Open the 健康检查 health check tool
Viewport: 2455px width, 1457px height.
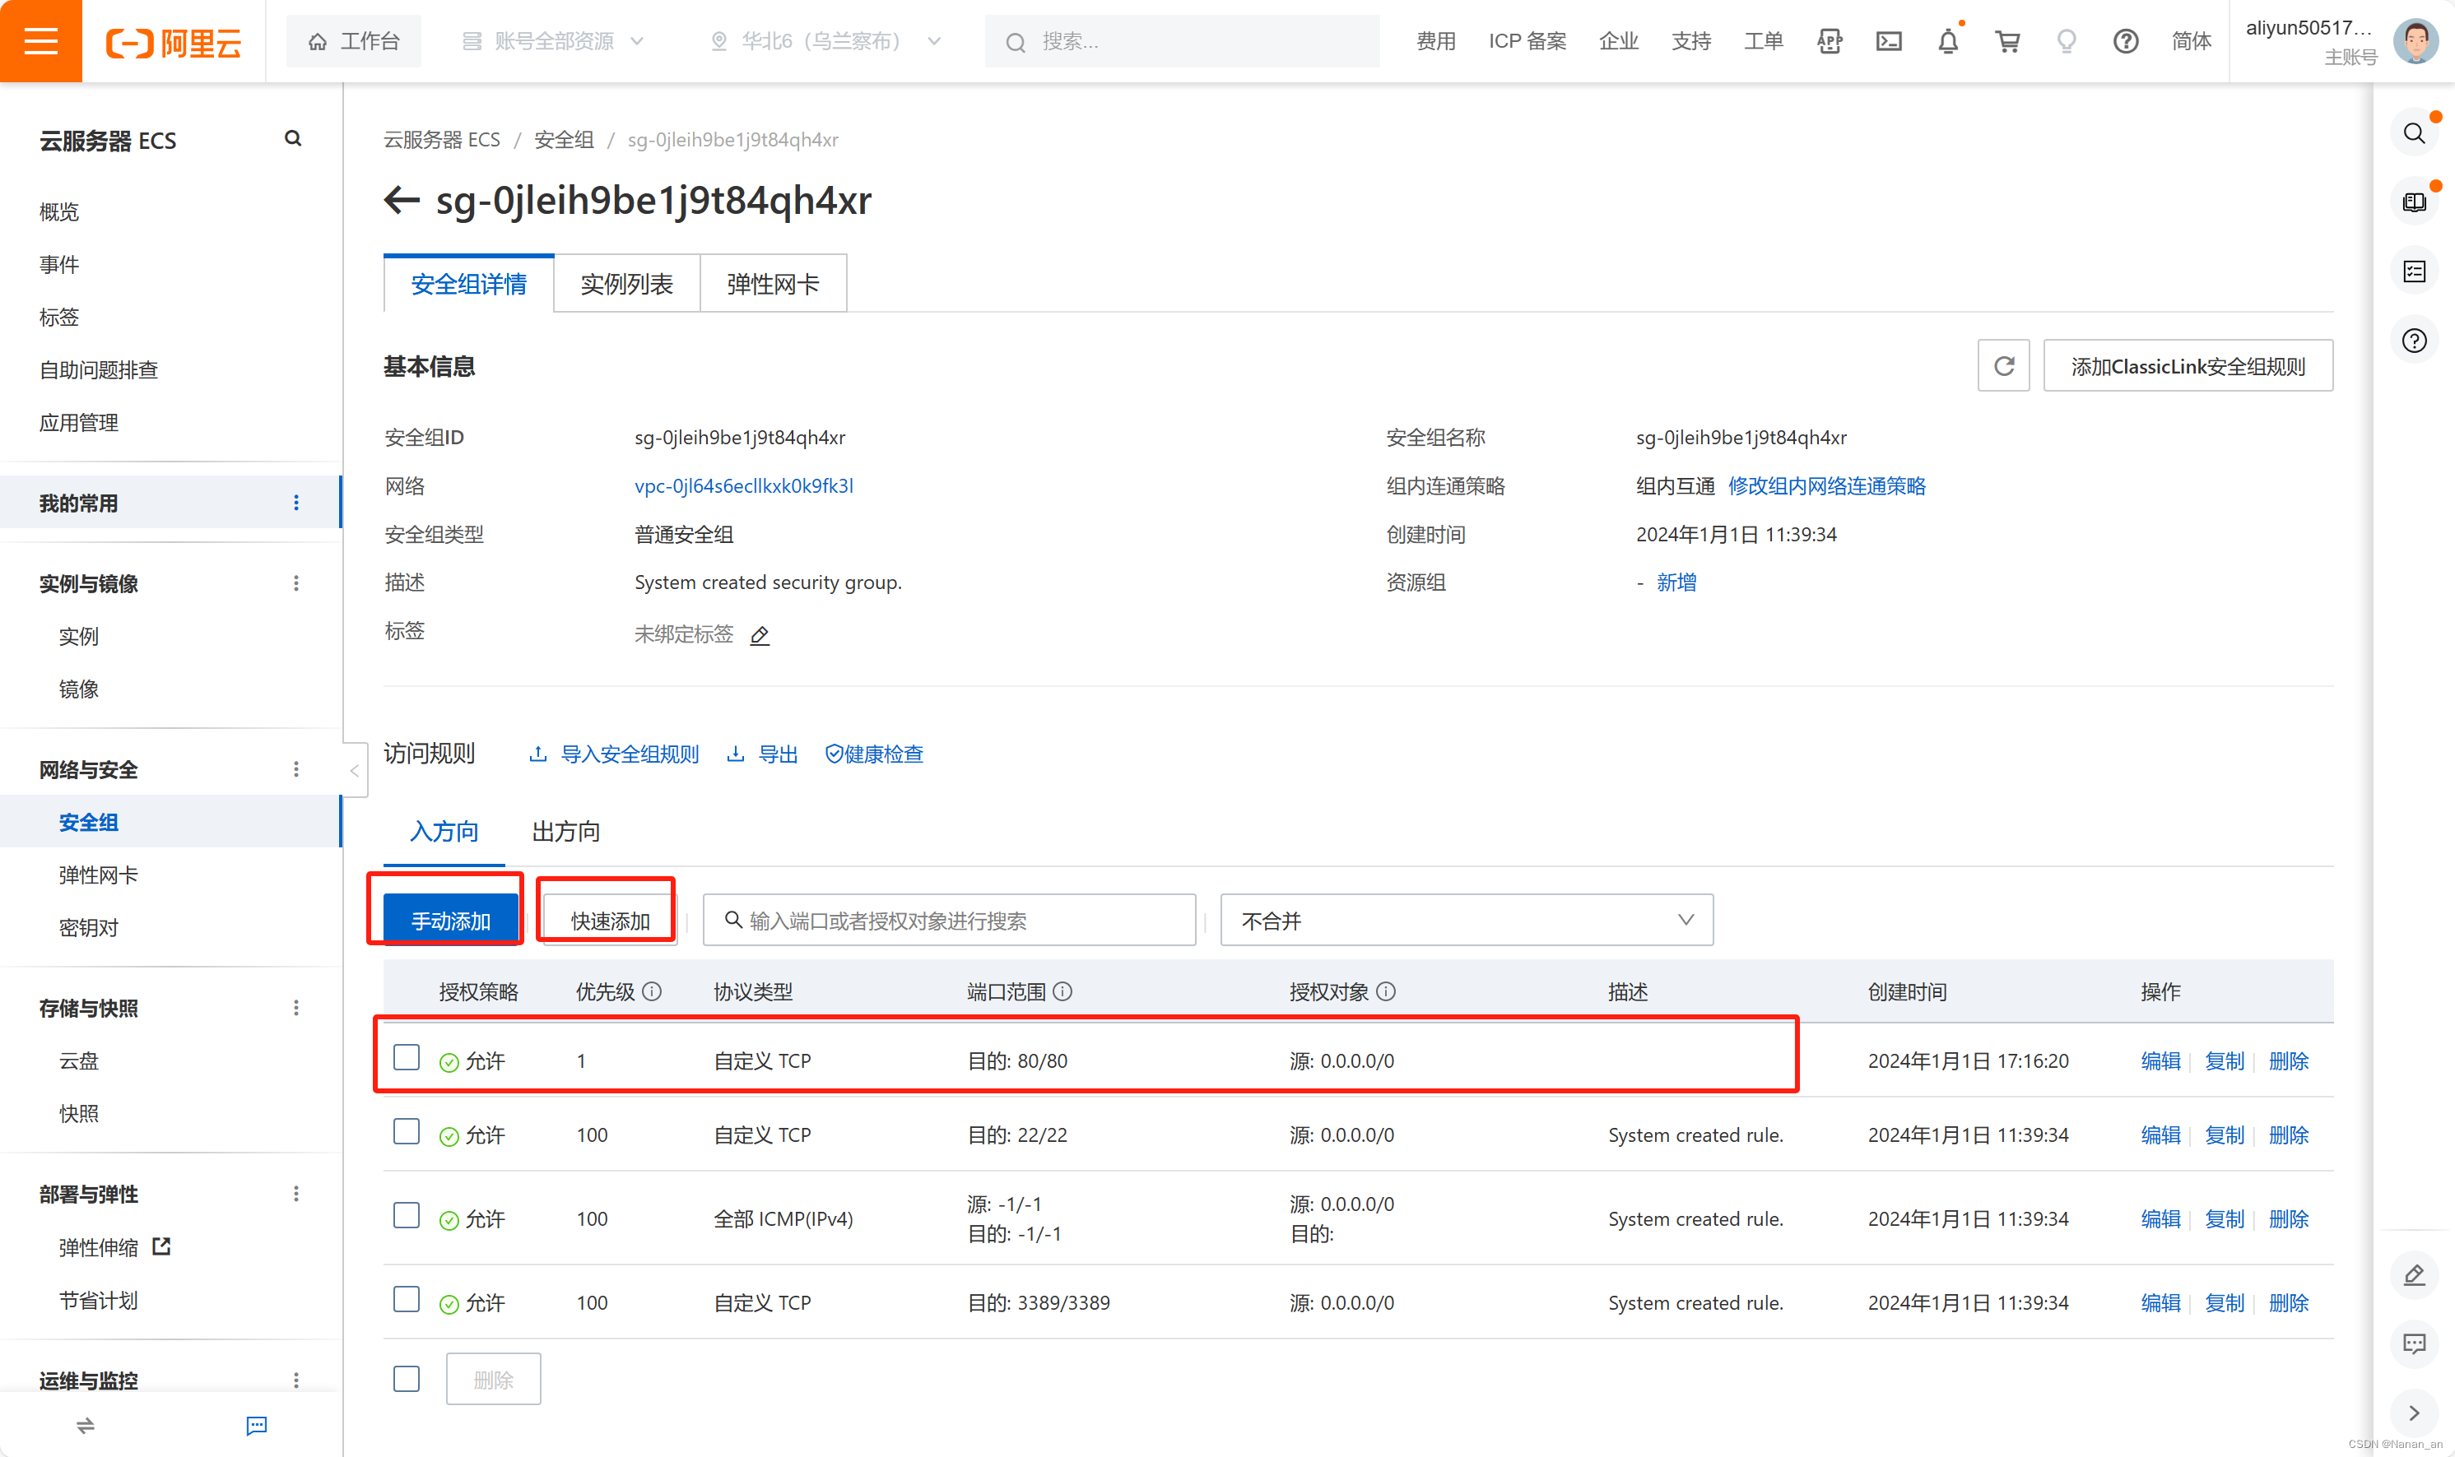pos(873,754)
